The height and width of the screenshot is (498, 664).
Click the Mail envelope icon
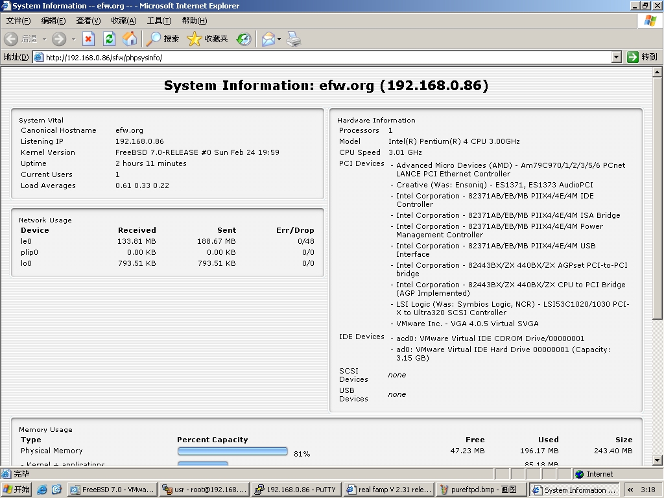(268, 39)
